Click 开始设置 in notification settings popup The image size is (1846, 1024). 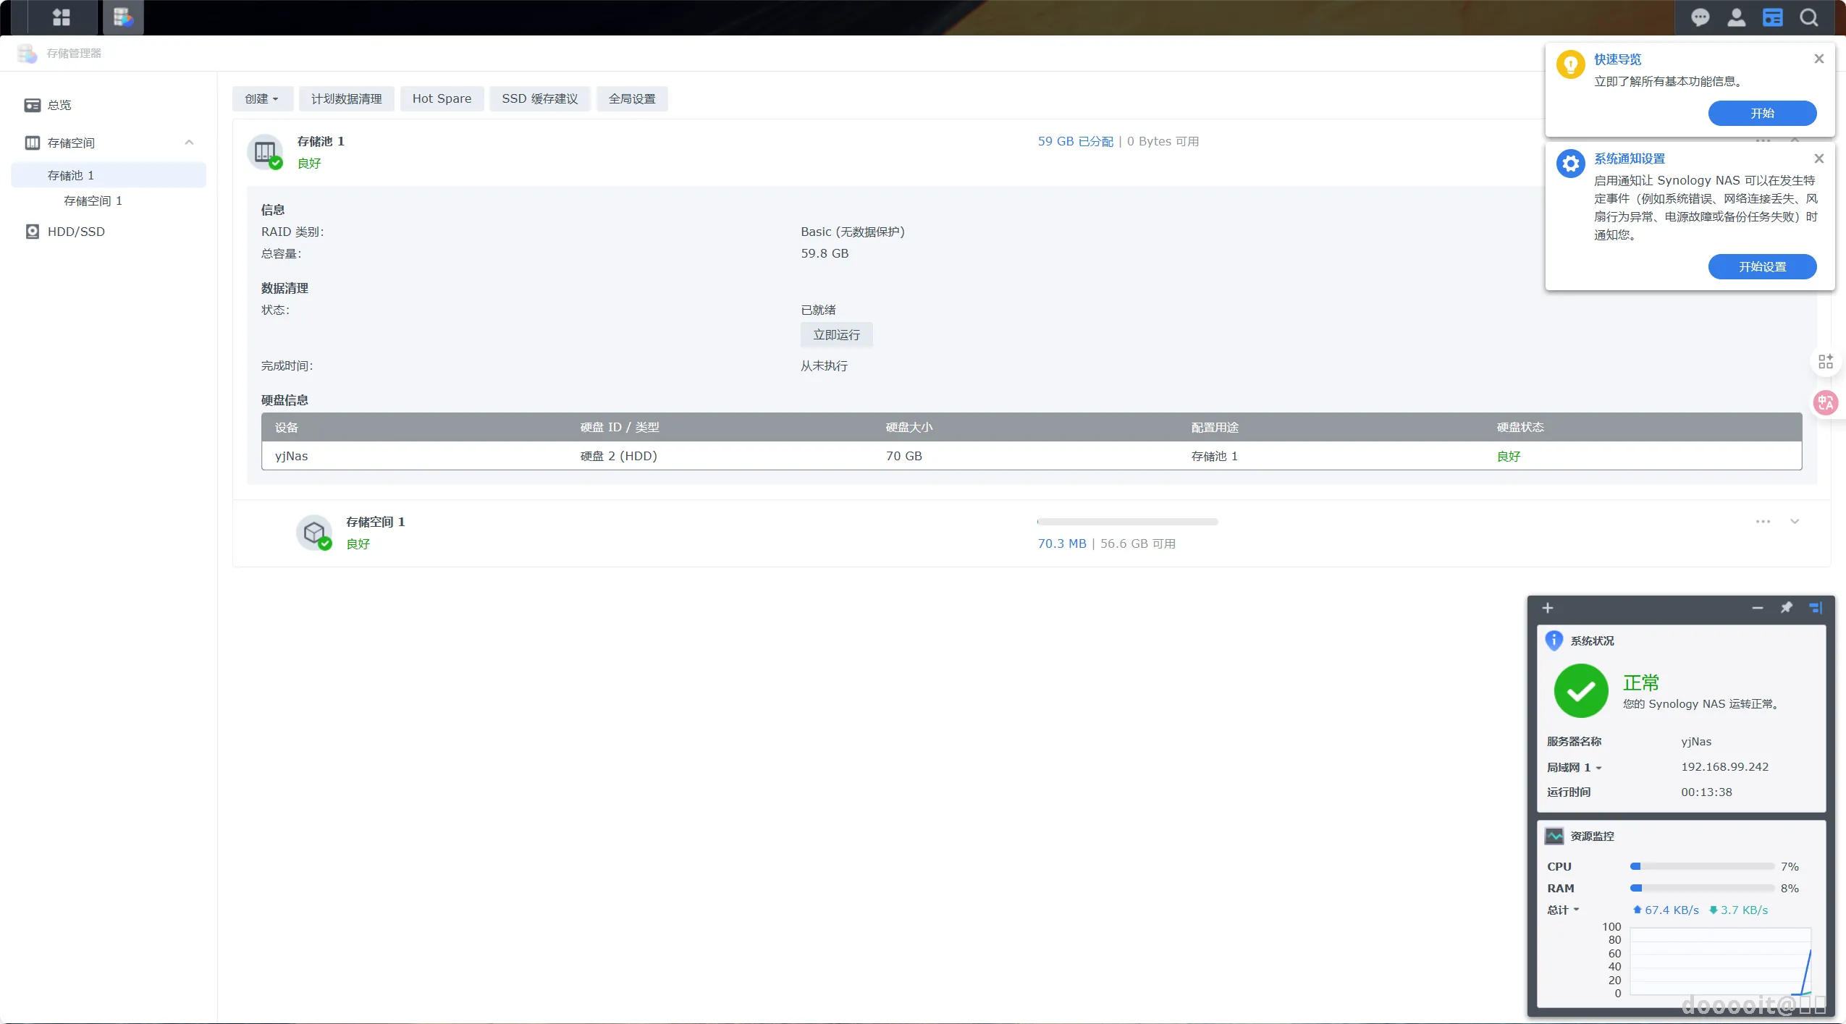point(1762,267)
